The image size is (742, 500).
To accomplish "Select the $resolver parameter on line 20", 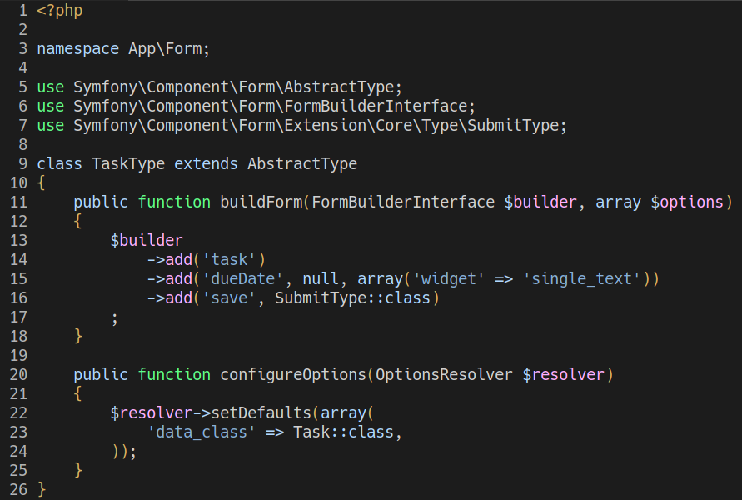I will (x=563, y=374).
